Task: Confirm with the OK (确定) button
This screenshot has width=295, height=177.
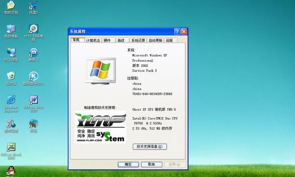Action: [x=128, y=164]
